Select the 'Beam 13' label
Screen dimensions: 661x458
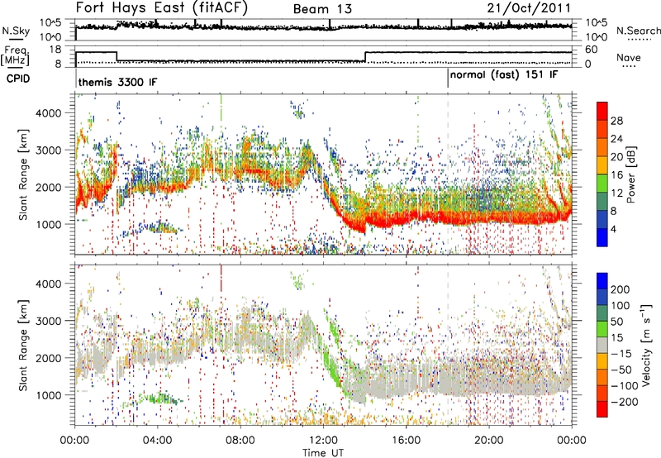322,9
